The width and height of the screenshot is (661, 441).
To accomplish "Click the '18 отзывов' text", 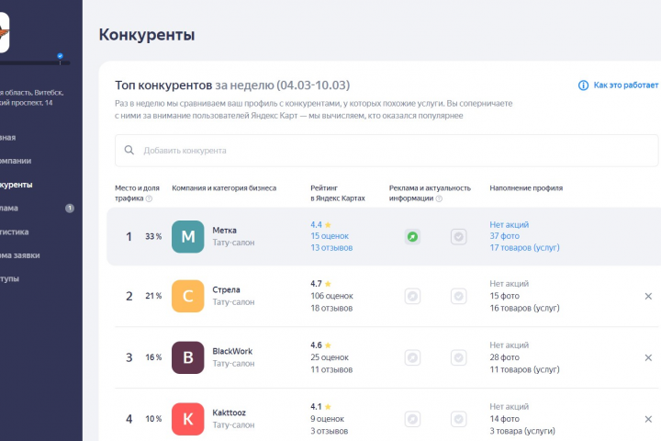I will tap(331, 309).
